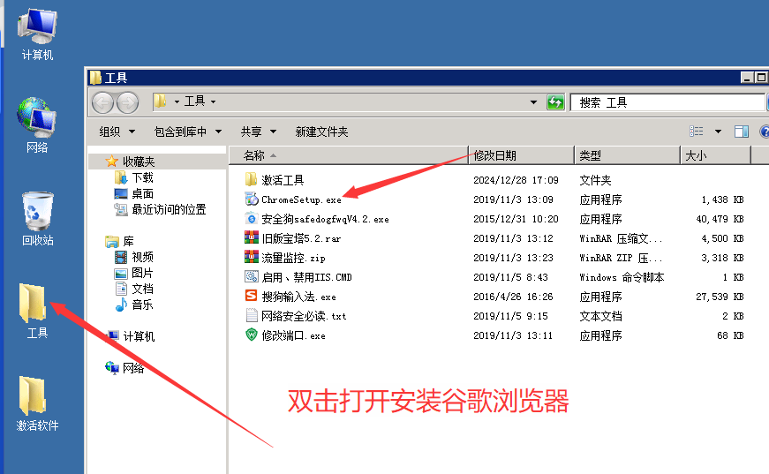Click the back navigation arrow

[x=103, y=102]
